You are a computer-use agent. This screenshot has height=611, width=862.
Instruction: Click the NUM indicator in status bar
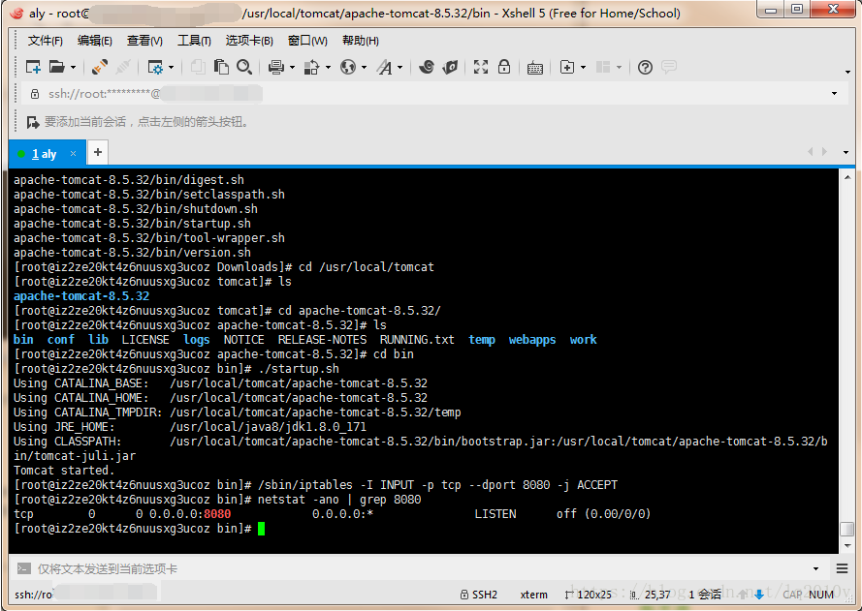pos(821,595)
